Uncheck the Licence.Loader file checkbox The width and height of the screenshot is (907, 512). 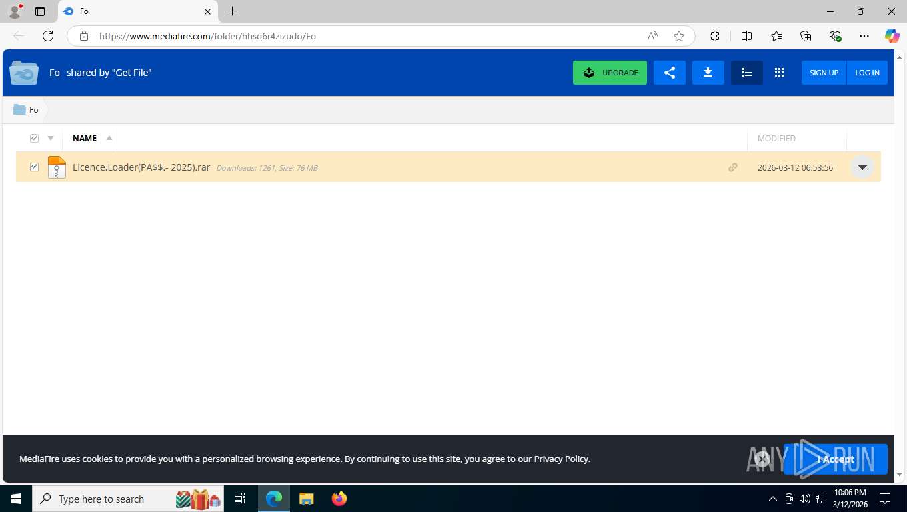[34, 167]
